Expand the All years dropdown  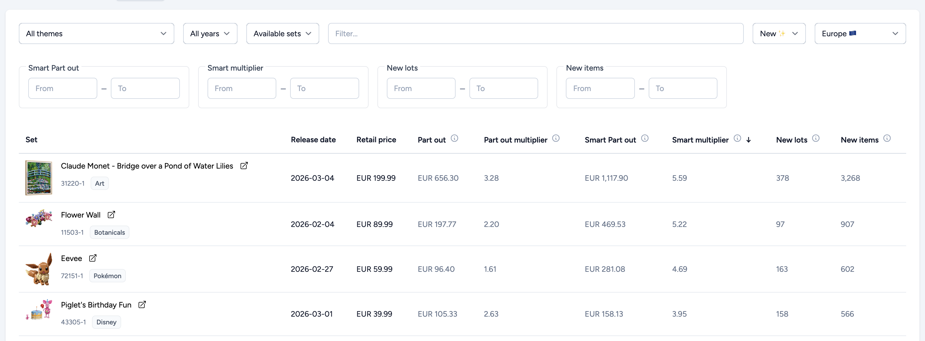point(210,33)
